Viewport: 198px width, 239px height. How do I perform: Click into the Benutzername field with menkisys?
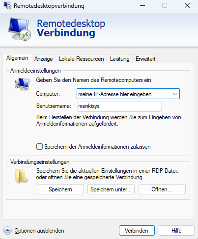[119, 106]
